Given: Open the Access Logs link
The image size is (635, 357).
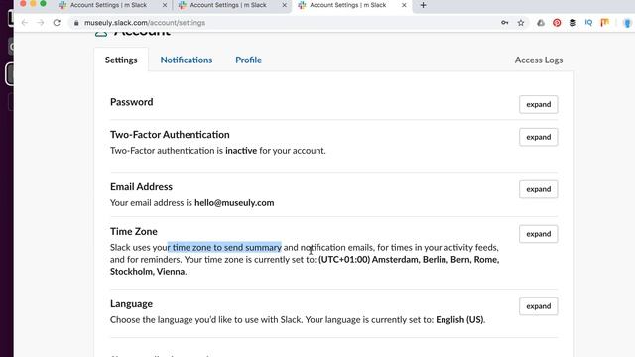Looking at the screenshot, I should (539, 59).
